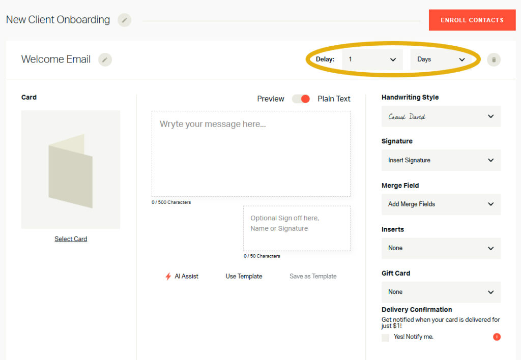521x360 pixels.
Task: Click the optional sign off field
Action: [297, 228]
